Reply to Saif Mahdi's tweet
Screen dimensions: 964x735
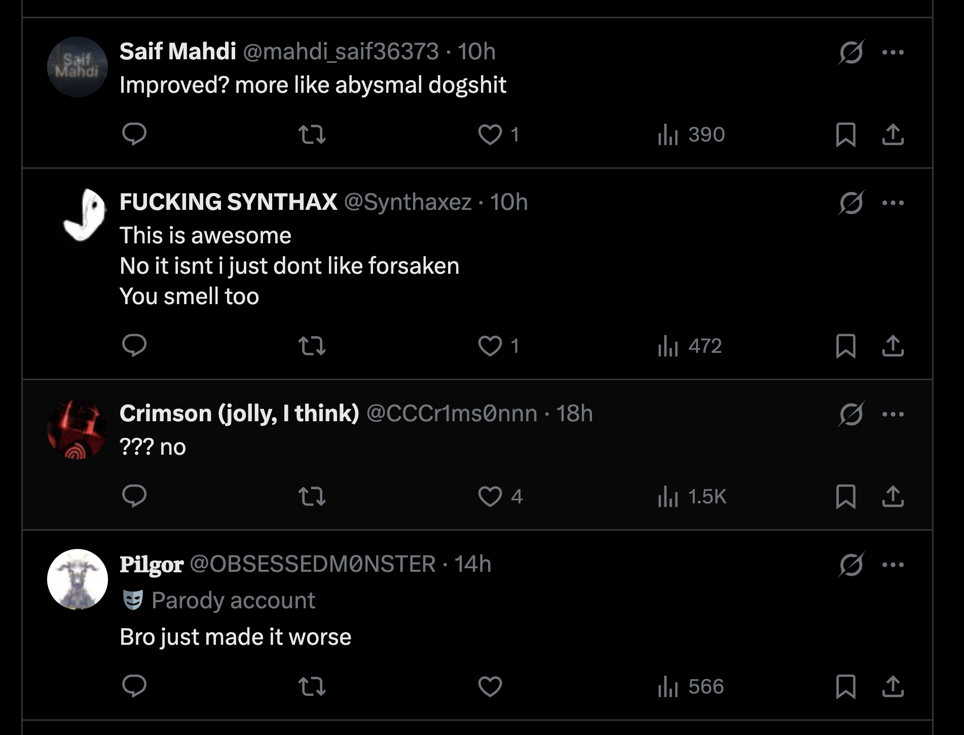coord(134,134)
